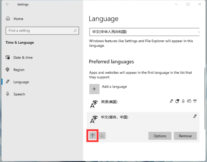This screenshot has height=162, width=207.
Task: Click the ABC spell-check icon on the 英语(美国) row
Action: tap(195, 101)
